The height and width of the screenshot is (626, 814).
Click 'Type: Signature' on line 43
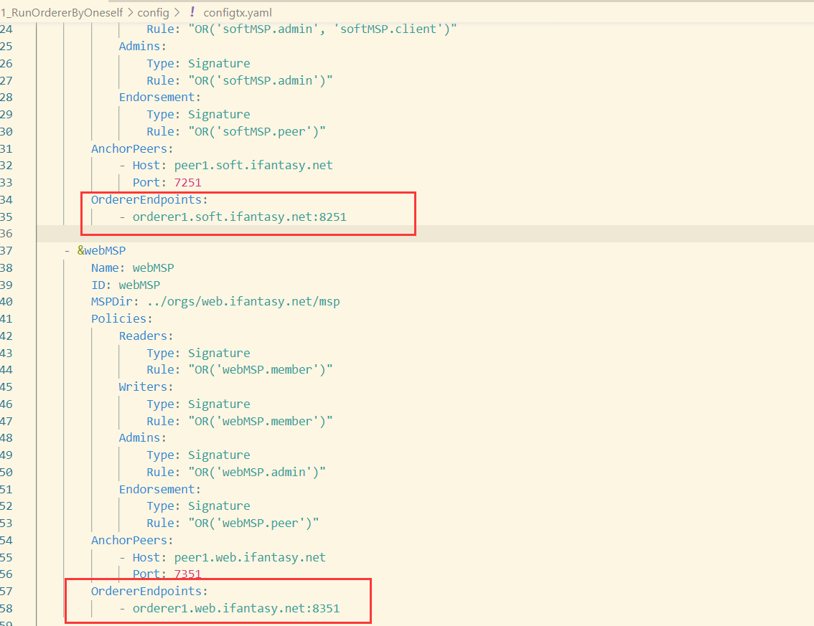click(198, 353)
